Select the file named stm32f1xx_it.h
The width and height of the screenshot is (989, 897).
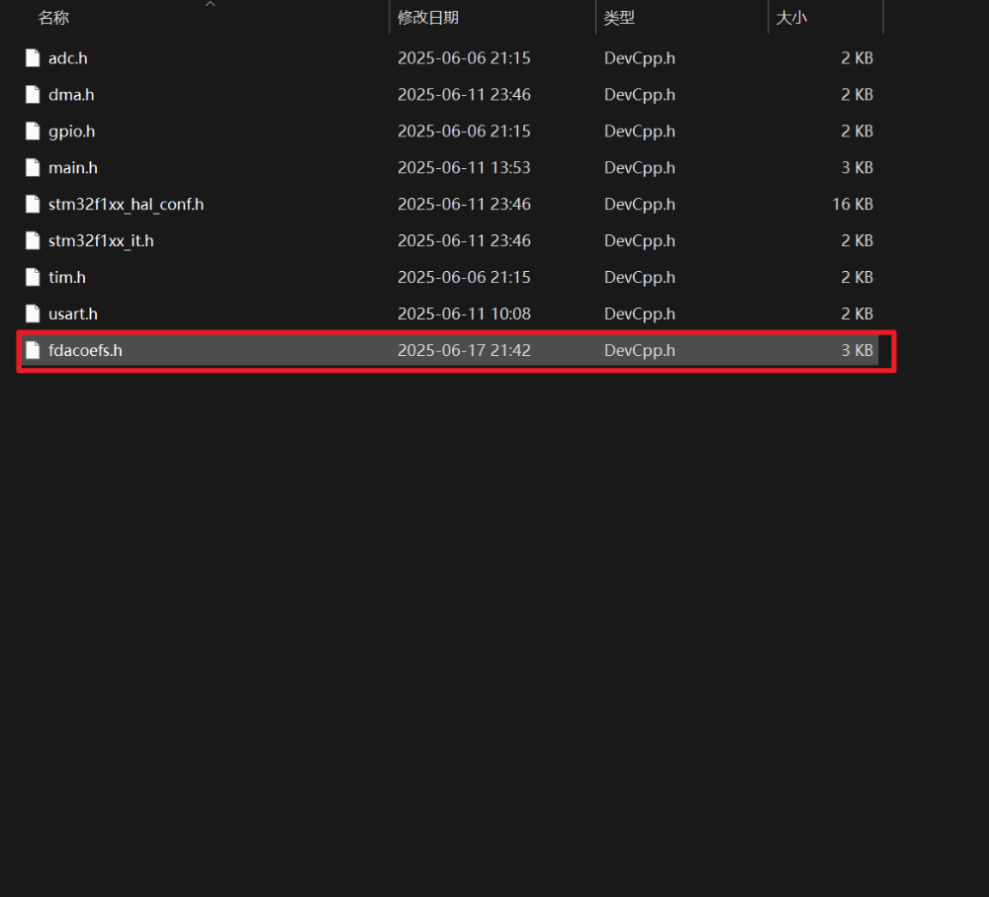pos(101,241)
